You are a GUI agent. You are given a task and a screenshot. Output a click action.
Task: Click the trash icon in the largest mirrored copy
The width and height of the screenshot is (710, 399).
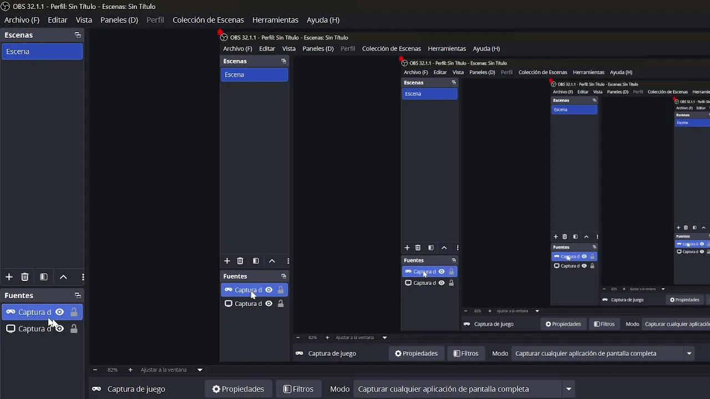[240, 261]
